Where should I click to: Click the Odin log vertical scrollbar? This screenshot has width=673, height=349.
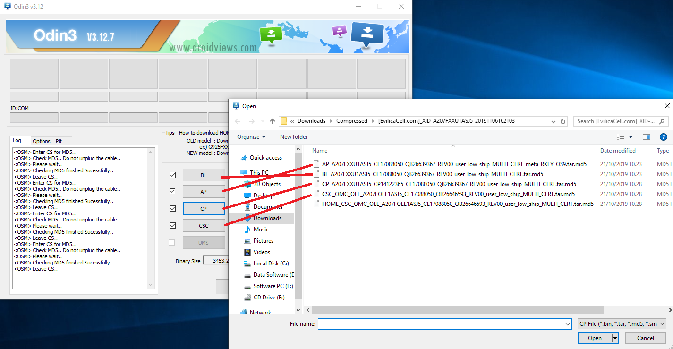point(151,218)
